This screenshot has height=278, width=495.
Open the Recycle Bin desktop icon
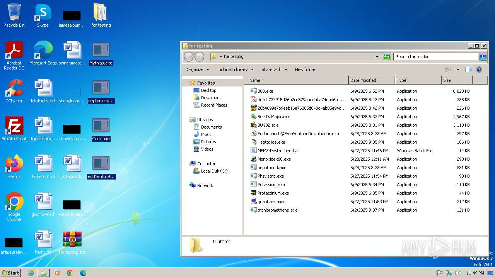[14, 15]
